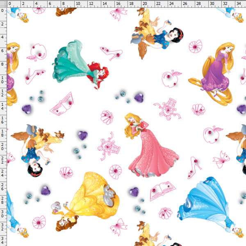Click the ruler origin corner box
246x246 pixels.
[x=3, y=3]
